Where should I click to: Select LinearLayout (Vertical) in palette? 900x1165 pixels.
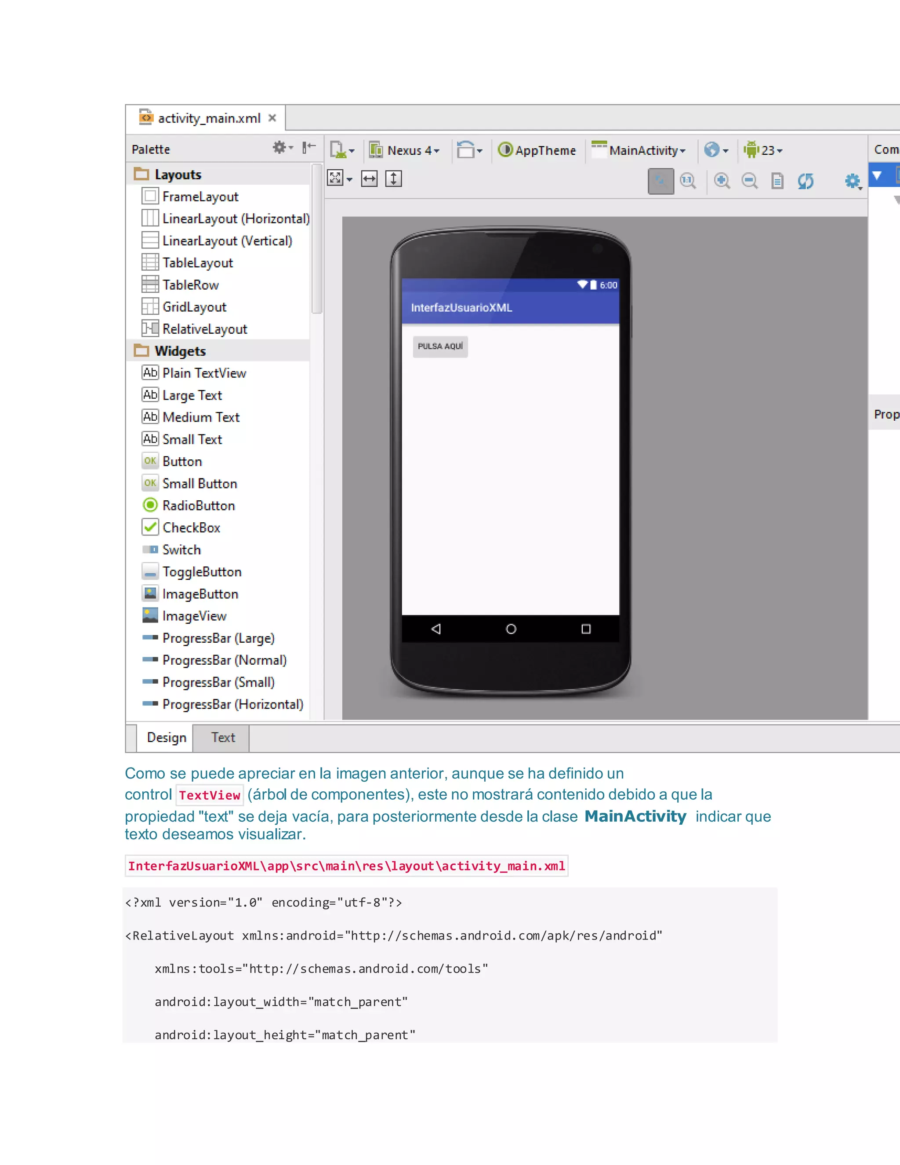click(x=218, y=240)
